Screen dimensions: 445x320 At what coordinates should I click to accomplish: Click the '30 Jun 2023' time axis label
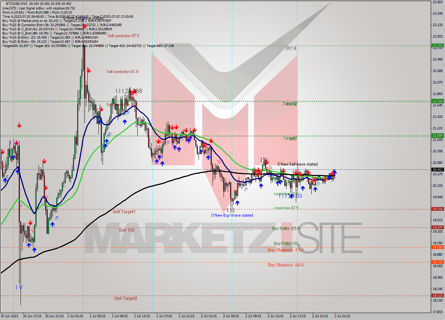9,316
